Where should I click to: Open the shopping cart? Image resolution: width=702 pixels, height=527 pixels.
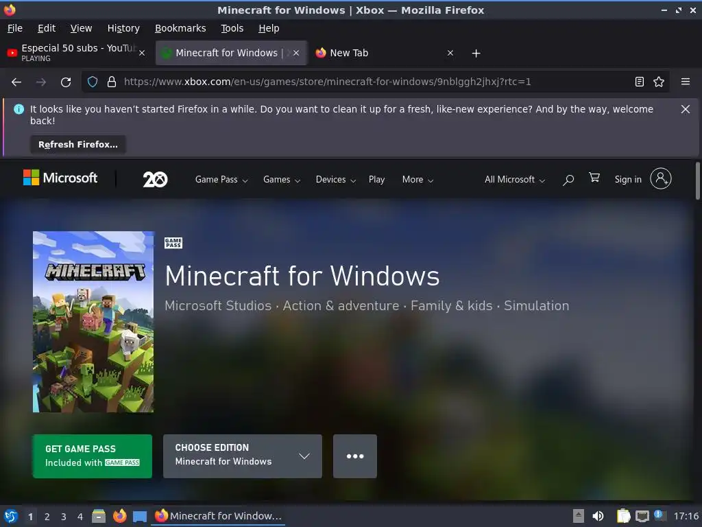[x=594, y=178]
